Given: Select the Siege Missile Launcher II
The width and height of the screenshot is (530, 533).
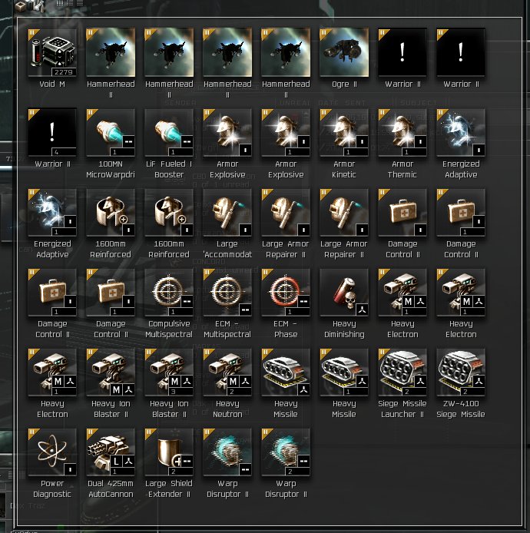Looking at the screenshot, I should tap(402, 372).
